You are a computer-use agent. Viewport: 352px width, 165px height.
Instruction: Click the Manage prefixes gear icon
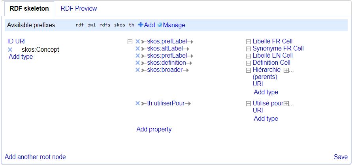[x=160, y=25]
